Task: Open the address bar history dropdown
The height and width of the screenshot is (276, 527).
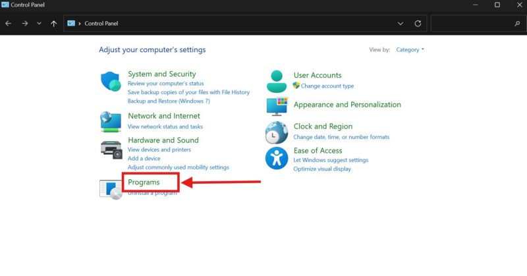Action: (401, 24)
